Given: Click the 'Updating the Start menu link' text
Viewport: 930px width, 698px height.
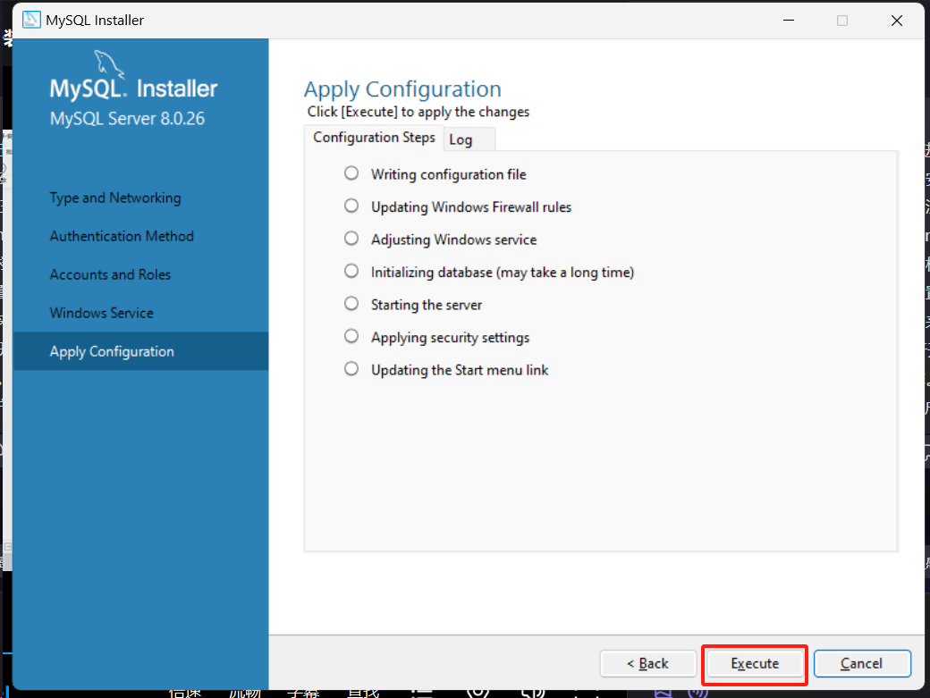Looking at the screenshot, I should tap(460, 370).
